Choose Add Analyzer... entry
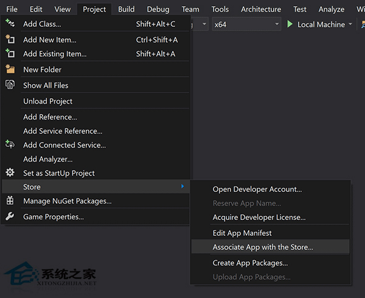 click(x=96, y=159)
